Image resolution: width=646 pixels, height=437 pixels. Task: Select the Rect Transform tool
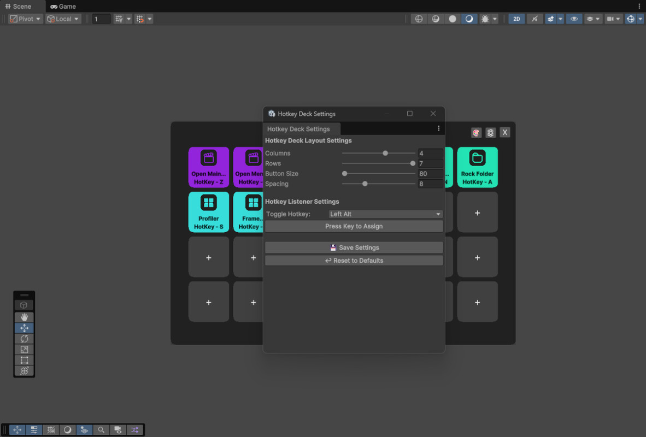point(24,360)
